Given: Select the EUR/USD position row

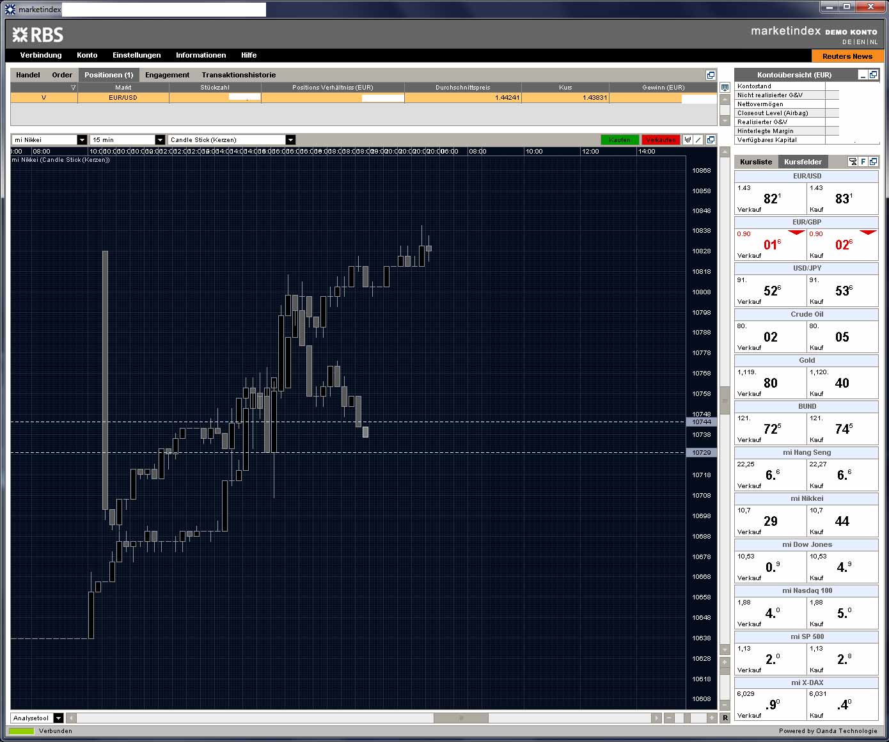Looking at the screenshot, I should 363,98.
